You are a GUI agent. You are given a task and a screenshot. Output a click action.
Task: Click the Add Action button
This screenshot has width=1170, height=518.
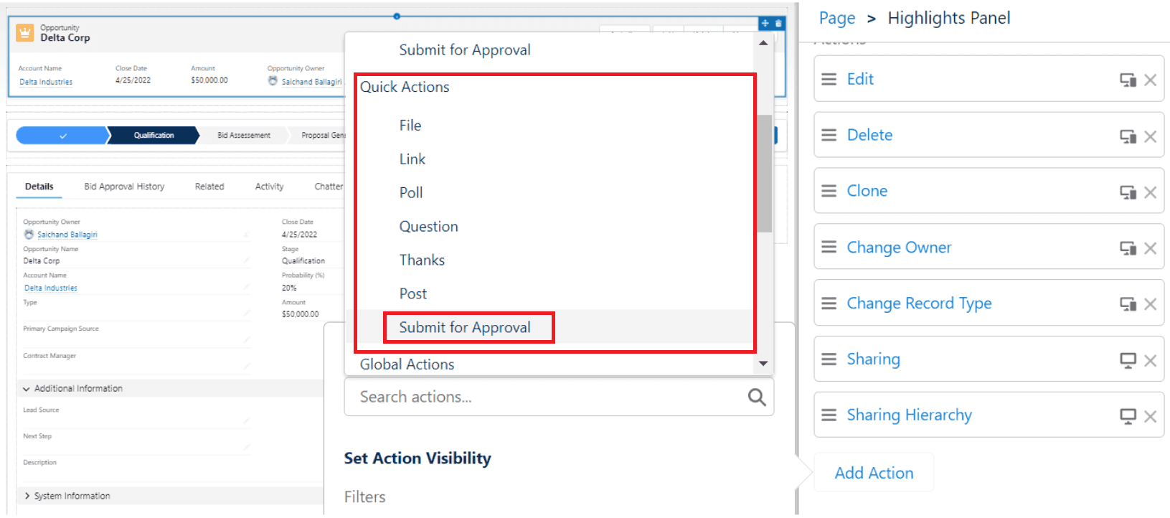[x=874, y=473]
